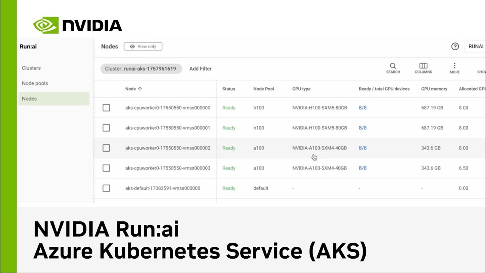Open the help question mark icon
Screen dimensions: 486x273
(455, 46)
